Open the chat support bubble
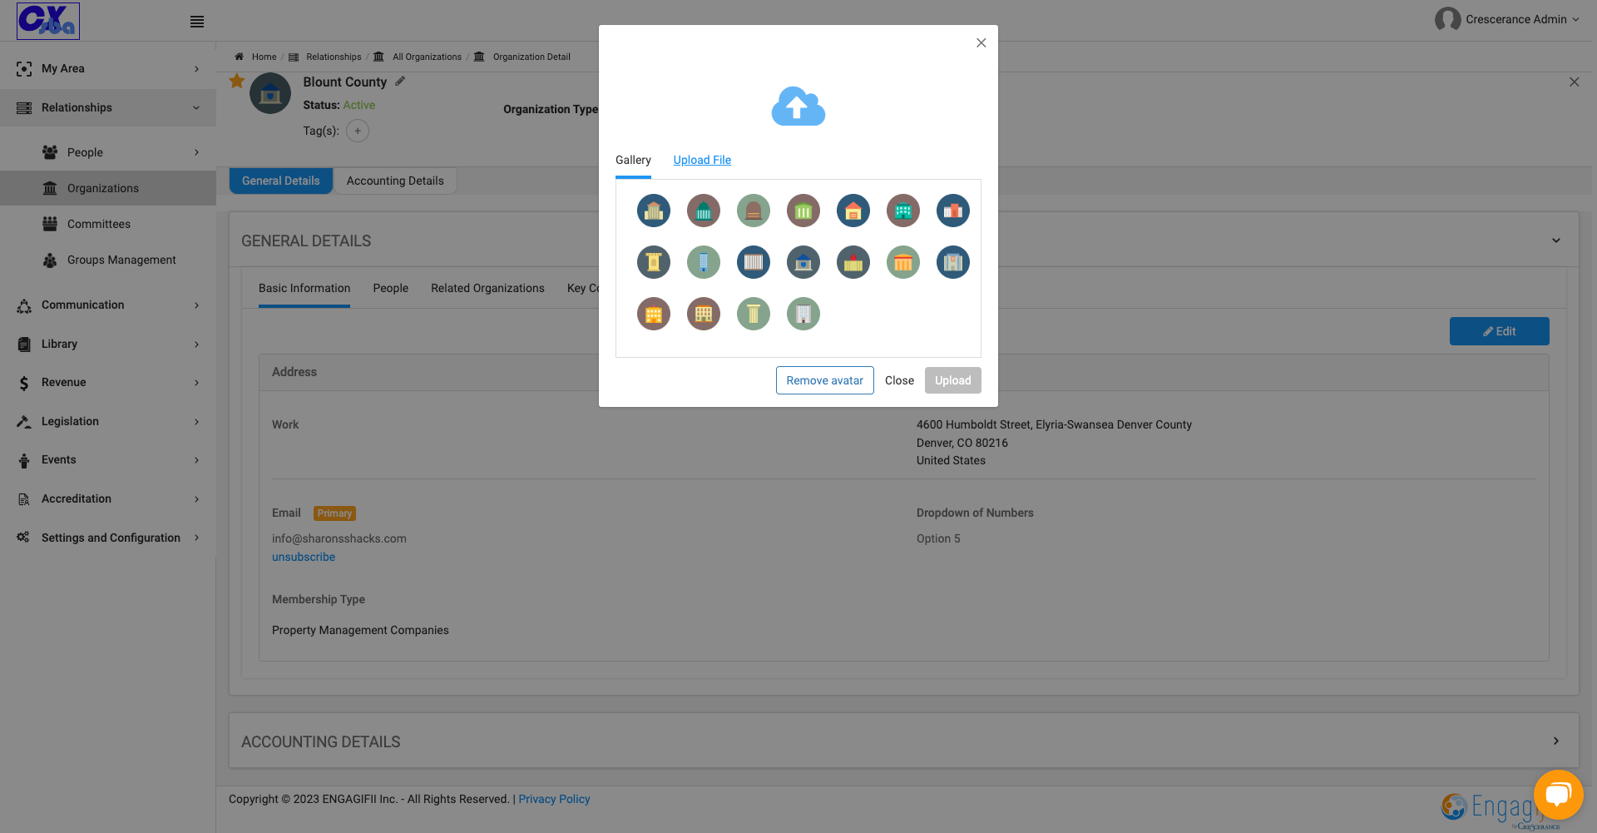 tap(1558, 795)
